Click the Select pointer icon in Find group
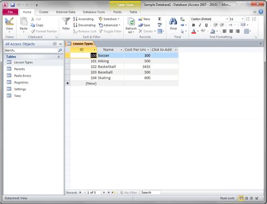 [183, 31]
